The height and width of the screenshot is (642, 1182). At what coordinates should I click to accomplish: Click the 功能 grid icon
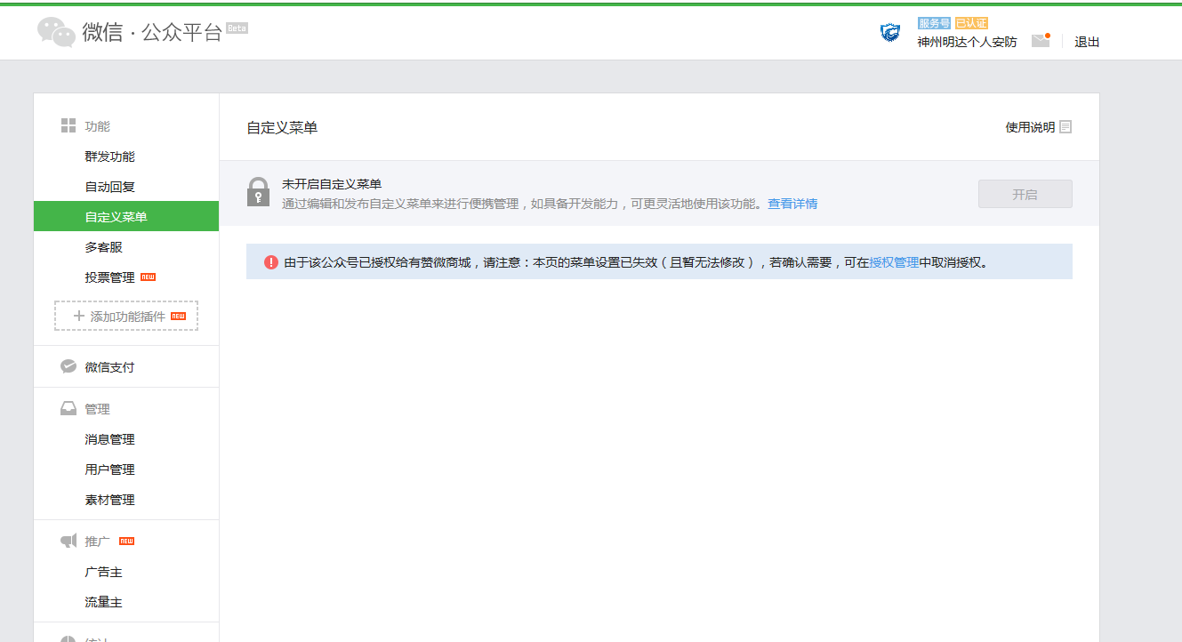68,126
